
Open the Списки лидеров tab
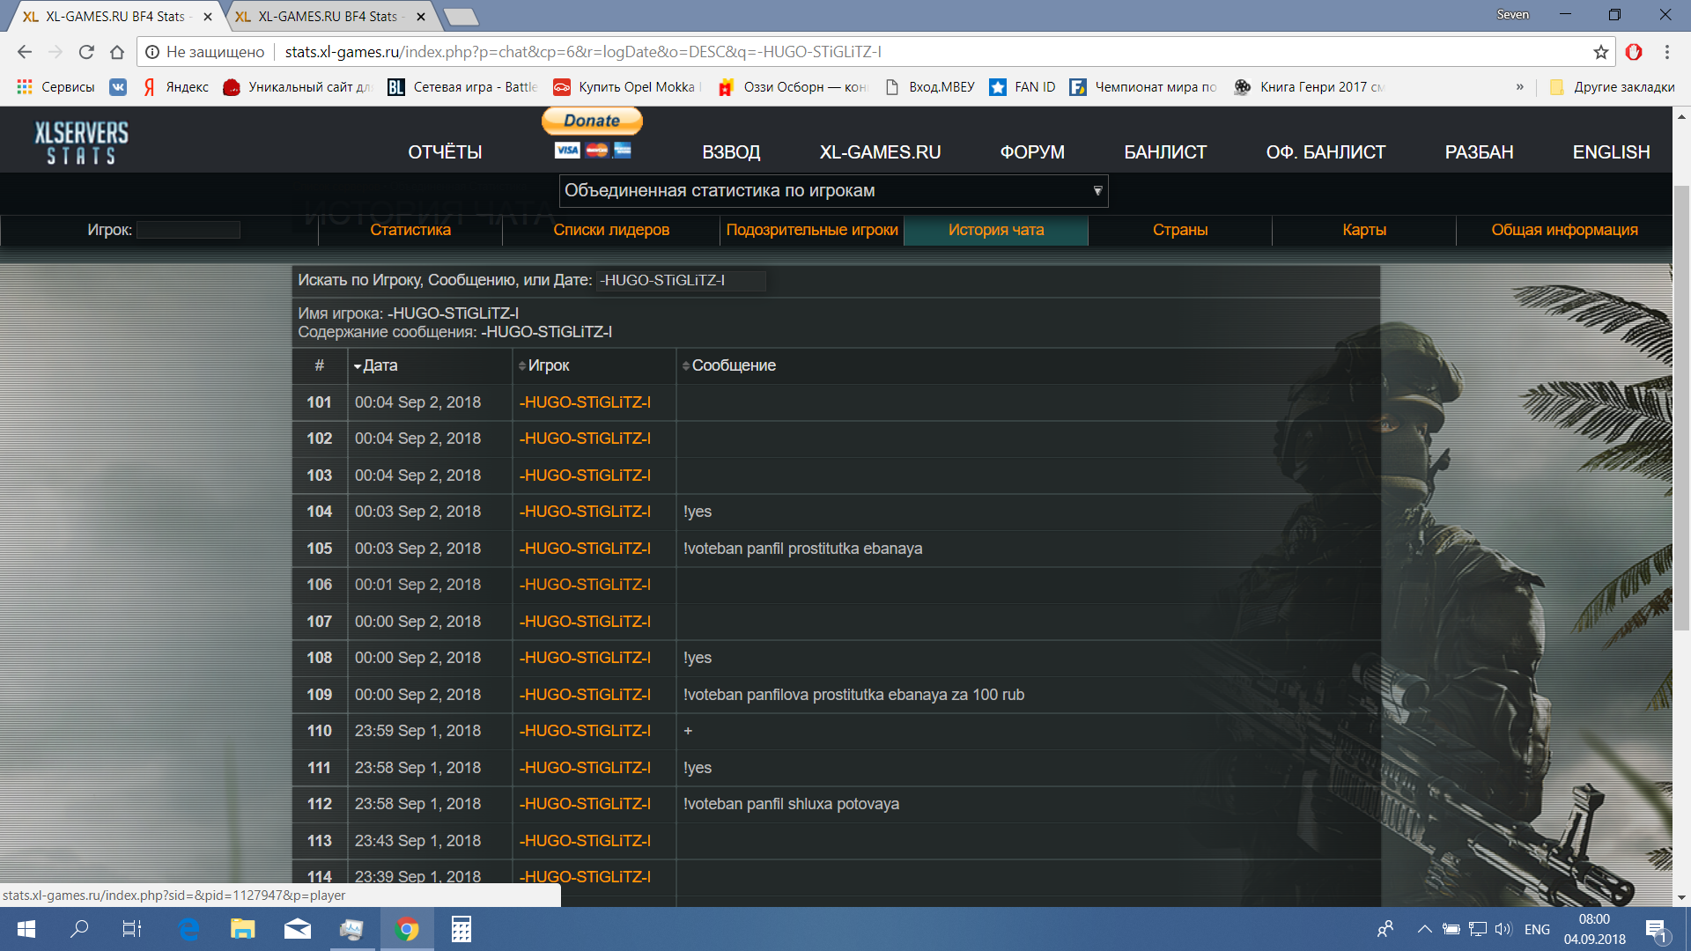[610, 230]
